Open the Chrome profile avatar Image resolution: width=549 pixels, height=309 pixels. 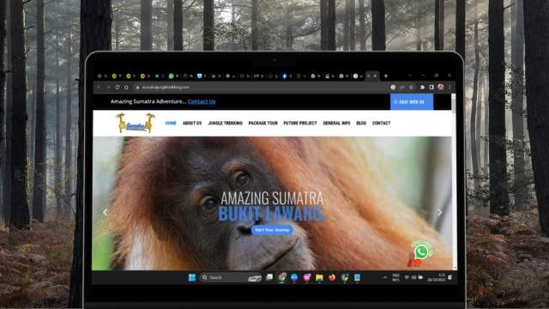pyautogui.click(x=441, y=87)
